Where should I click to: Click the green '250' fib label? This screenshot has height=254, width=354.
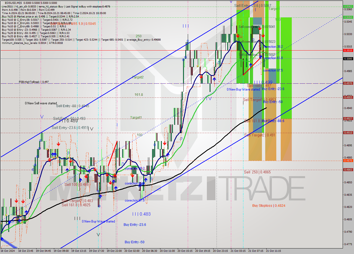click(139, 36)
